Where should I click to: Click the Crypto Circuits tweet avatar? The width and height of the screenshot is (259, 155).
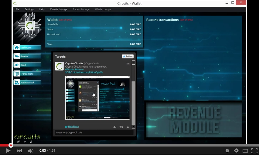(x=59, y=66)
